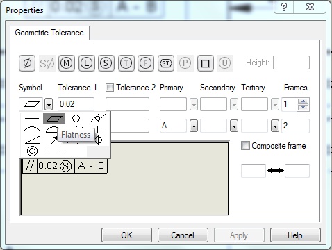Increase Frames count with up arrow
The image size is (332, 250).
tap(303, 101)
